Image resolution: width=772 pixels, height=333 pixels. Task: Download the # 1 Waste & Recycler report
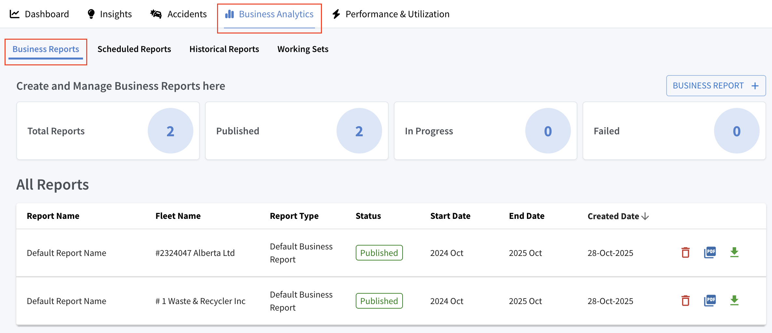pyautogui.click(x=734, y=301)
